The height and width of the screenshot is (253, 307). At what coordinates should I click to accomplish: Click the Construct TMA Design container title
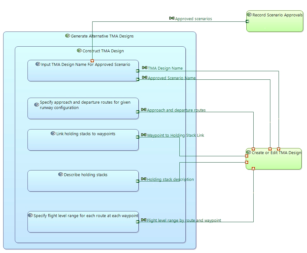point(103,51)
